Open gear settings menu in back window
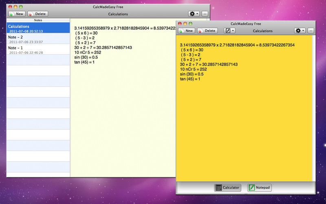This screenshot has width=326, height=204. tap(194, 14)
